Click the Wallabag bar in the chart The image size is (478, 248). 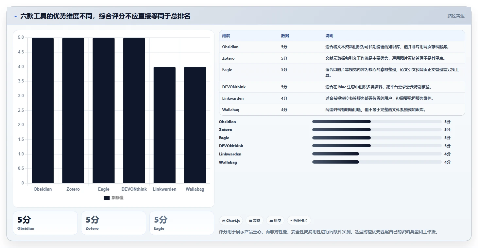[195, 125]
